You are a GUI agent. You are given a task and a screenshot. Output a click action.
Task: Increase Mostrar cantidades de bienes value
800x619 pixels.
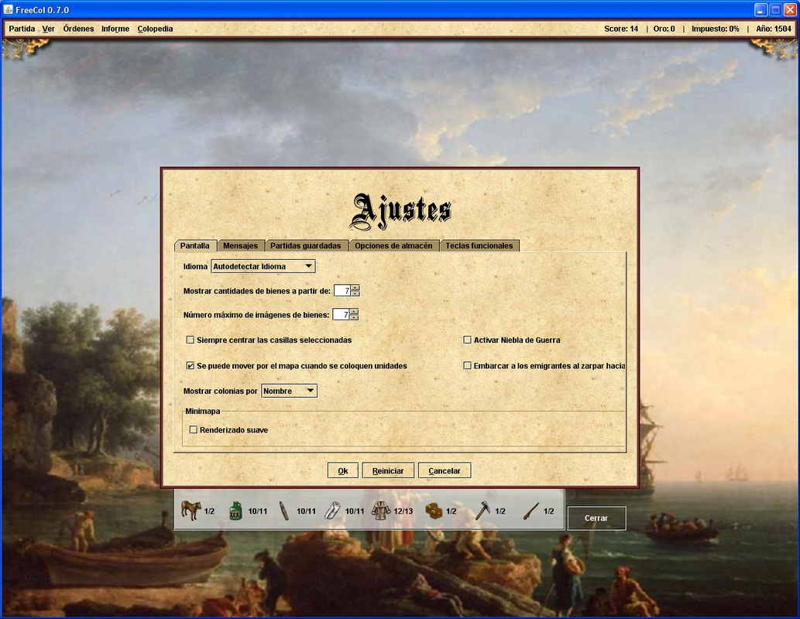click(x=355, y=288)
